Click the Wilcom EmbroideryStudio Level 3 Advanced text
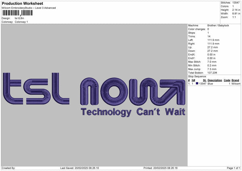Screen dimensions: 242x171 point(29,8)
